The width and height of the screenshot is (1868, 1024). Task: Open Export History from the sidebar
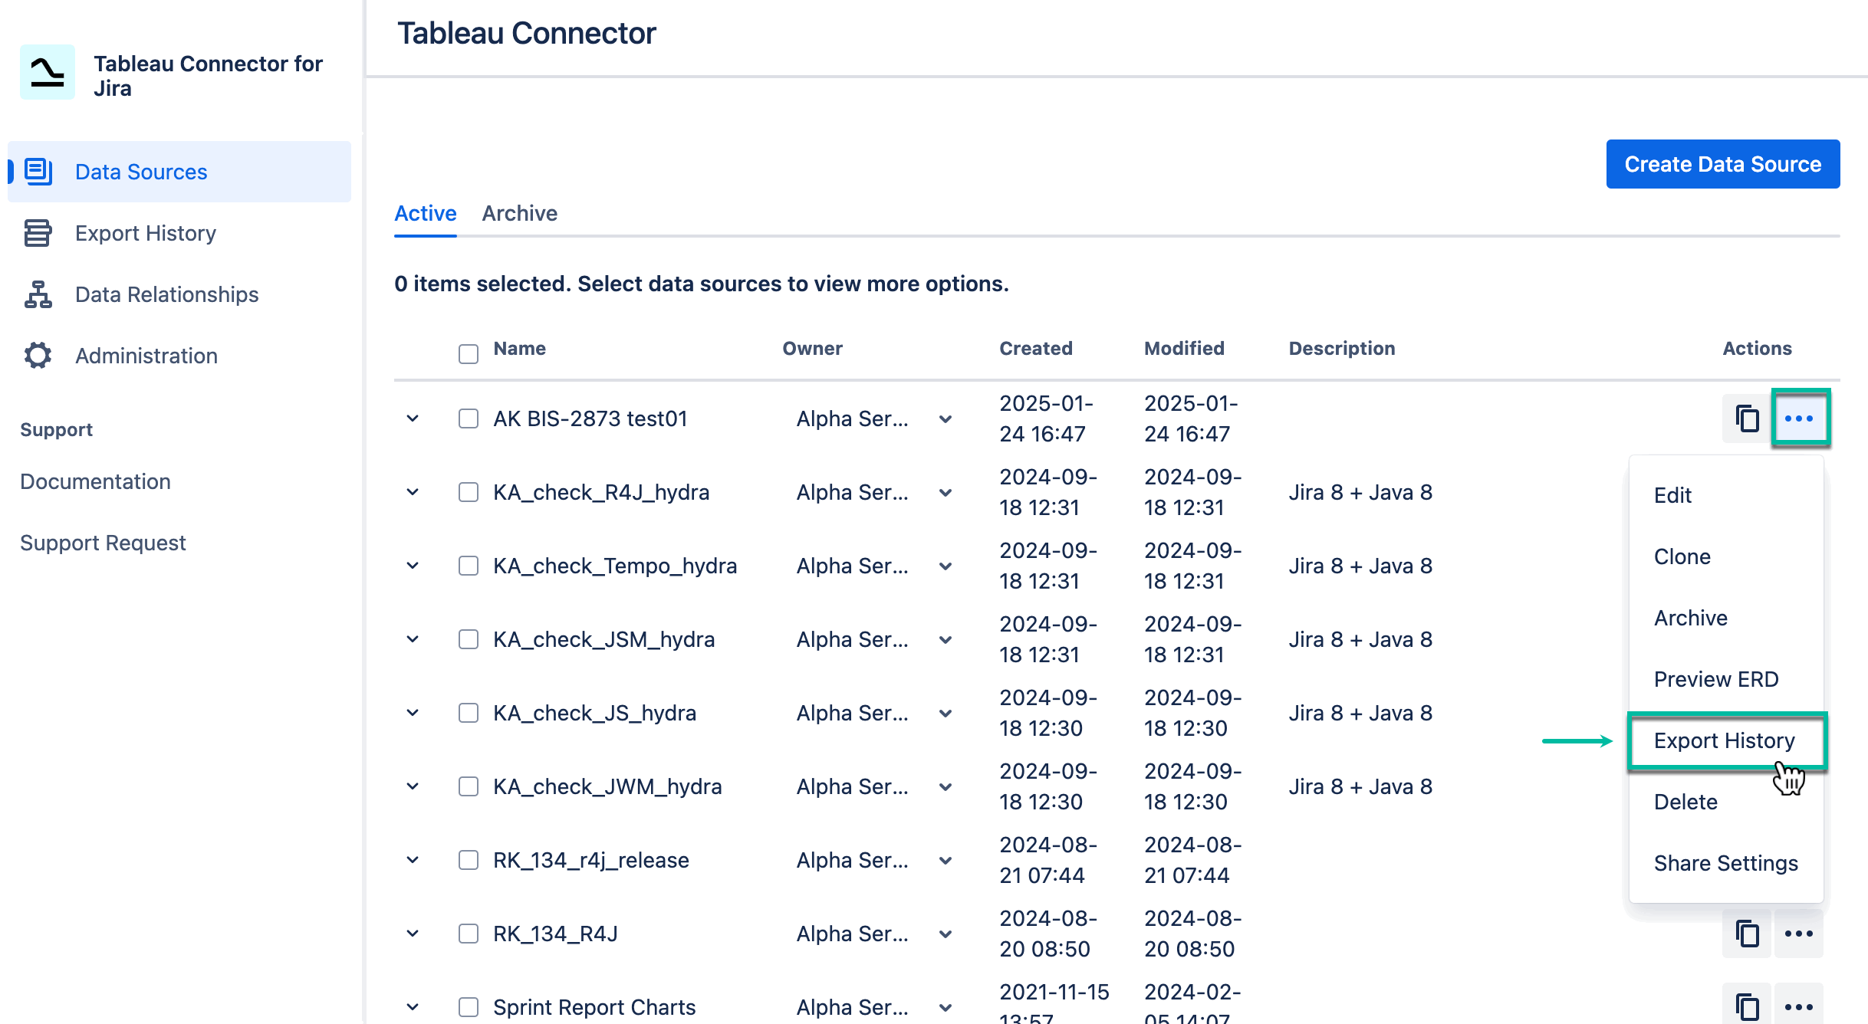tap(145, 233)
